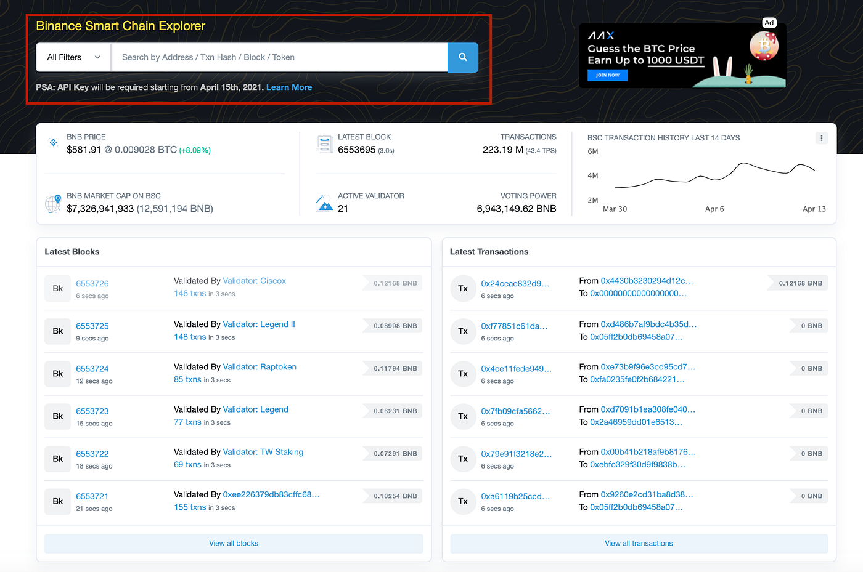The image size is (863, 572).
Task: Open latest block 6553695
Action: pyautogui.click(x=356, y=150)
